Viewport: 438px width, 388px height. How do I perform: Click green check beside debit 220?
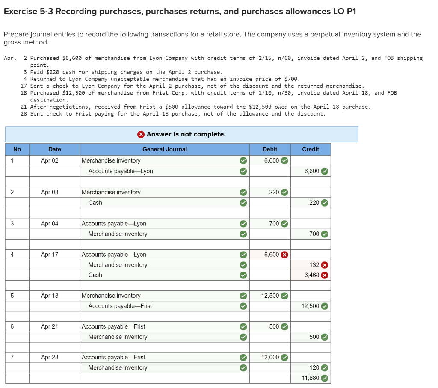point(284,193)
